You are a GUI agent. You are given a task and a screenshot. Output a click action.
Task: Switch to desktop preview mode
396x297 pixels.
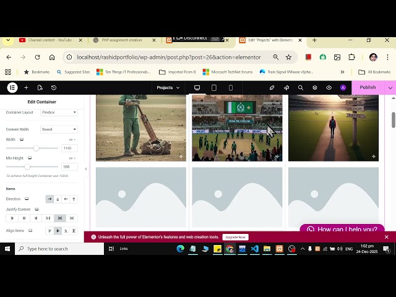coord(197,88)
